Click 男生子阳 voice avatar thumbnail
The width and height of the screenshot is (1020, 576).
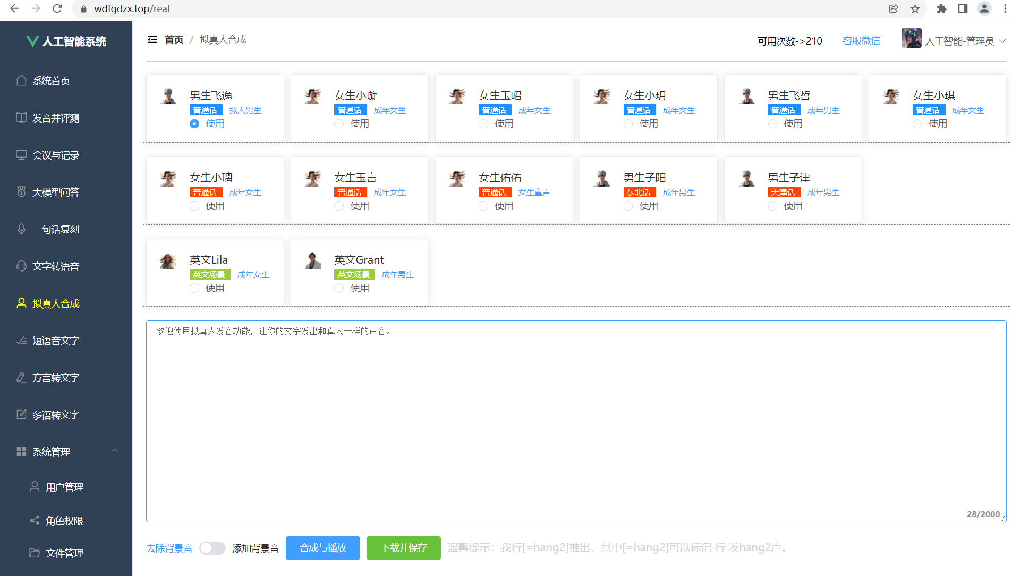coord(602,178)
